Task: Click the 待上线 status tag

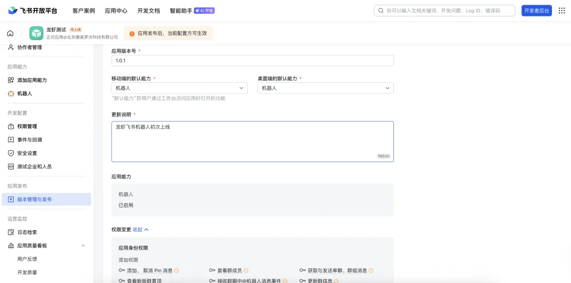Action: point(76,30)
